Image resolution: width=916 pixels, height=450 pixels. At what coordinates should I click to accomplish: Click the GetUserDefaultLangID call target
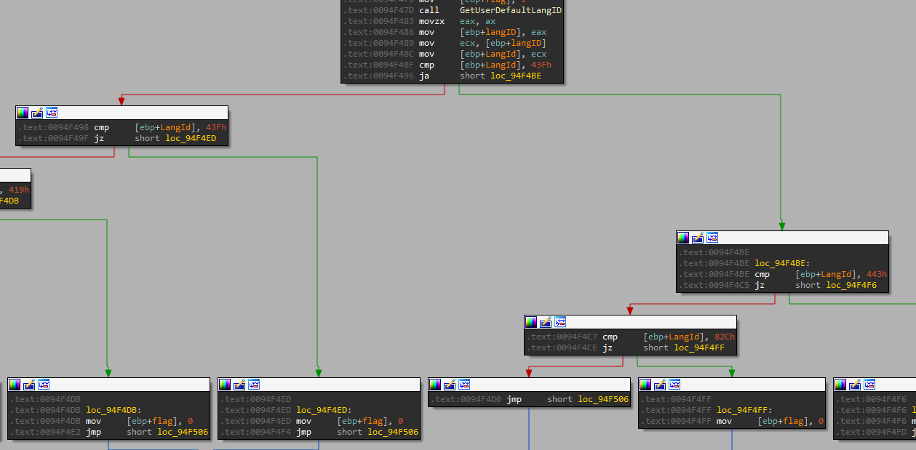coord(510,10)
